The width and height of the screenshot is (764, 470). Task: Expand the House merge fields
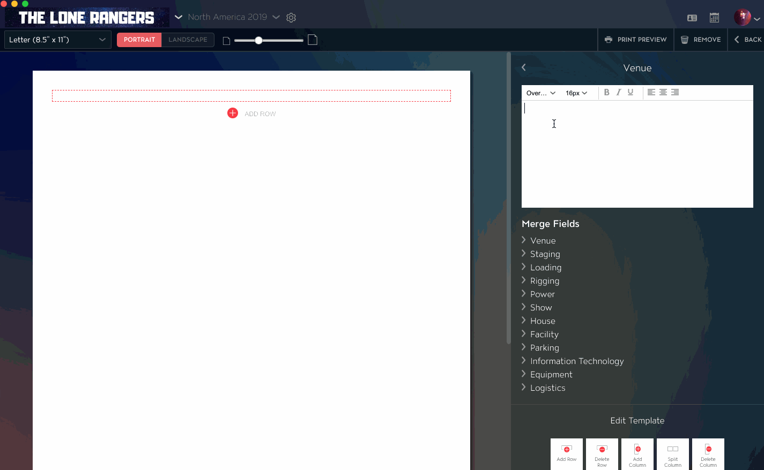pos(538,321)
